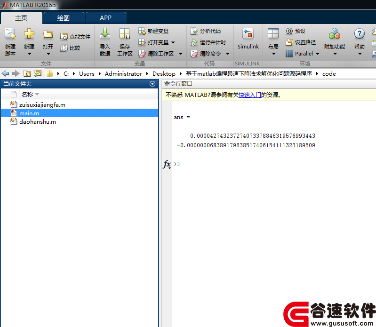Expand the Clear Workspace (清除工作区) dropdown arrow

(x=181, y=54)
